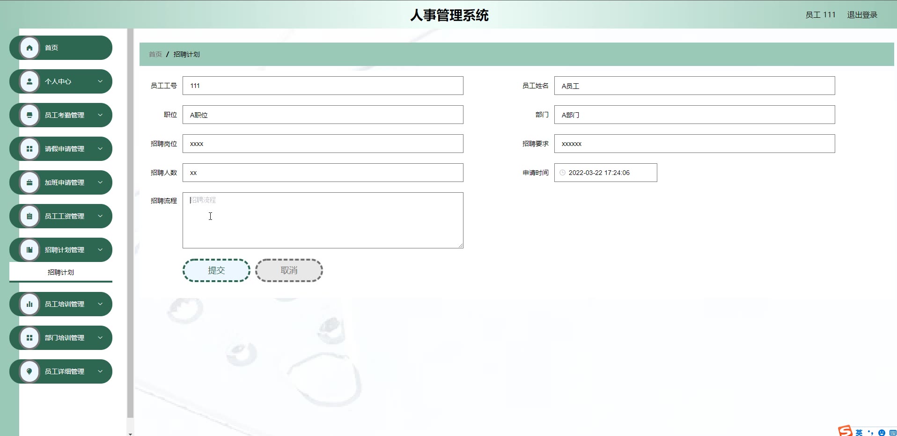Image resolution: width=897 pixels, height=436 pixels.
Task: Click the clipboard icon for 员工工资管理
Action: point(29,216)
